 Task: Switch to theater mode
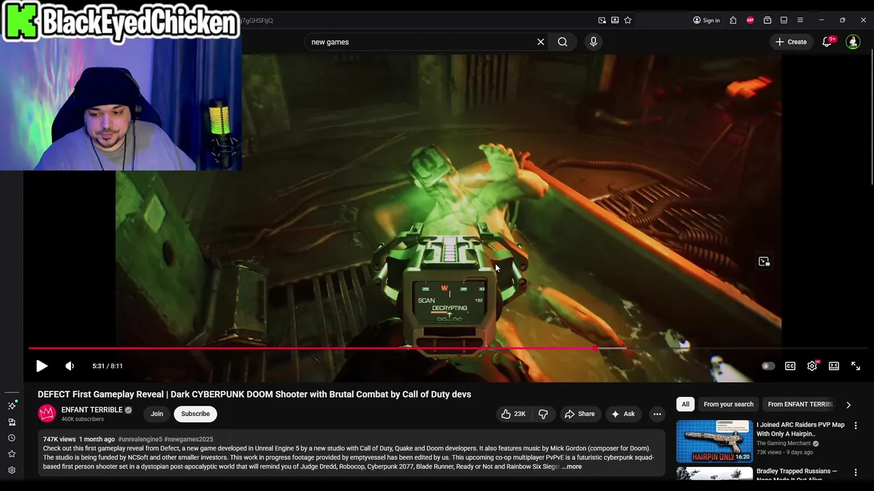[834, 366]
